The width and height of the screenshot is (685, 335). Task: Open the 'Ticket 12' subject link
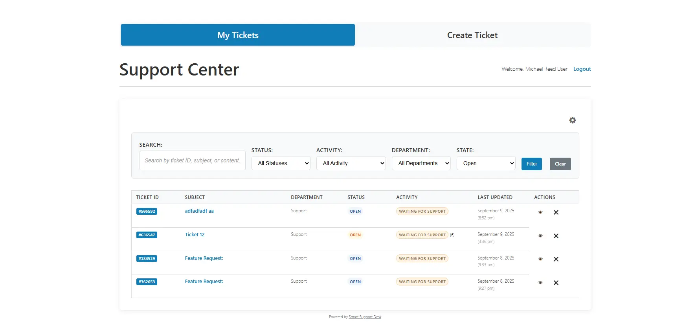[x=195, y=235]
